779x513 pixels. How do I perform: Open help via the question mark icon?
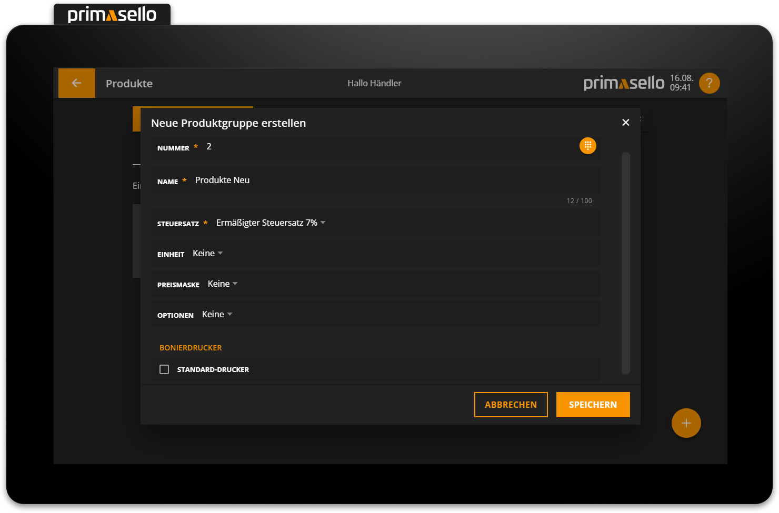[709, 83]
